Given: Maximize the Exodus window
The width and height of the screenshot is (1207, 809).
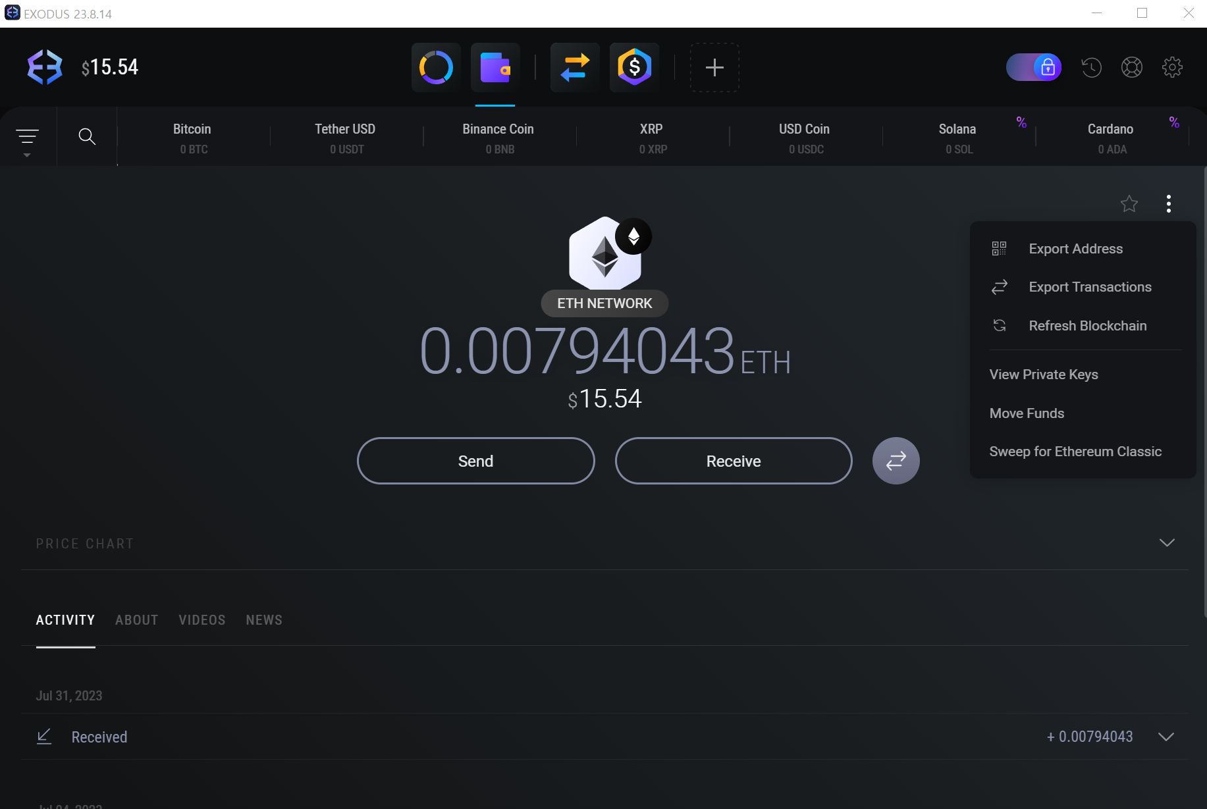Looking at the screenshot, I should coord(1142,13).
